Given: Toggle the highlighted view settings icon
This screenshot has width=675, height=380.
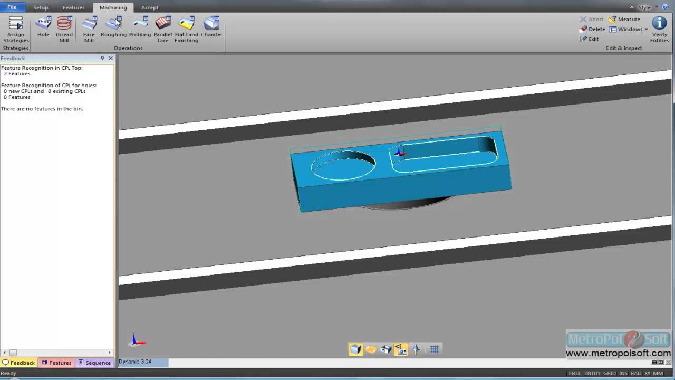Looking at the screenshot, I should point(401,349).
